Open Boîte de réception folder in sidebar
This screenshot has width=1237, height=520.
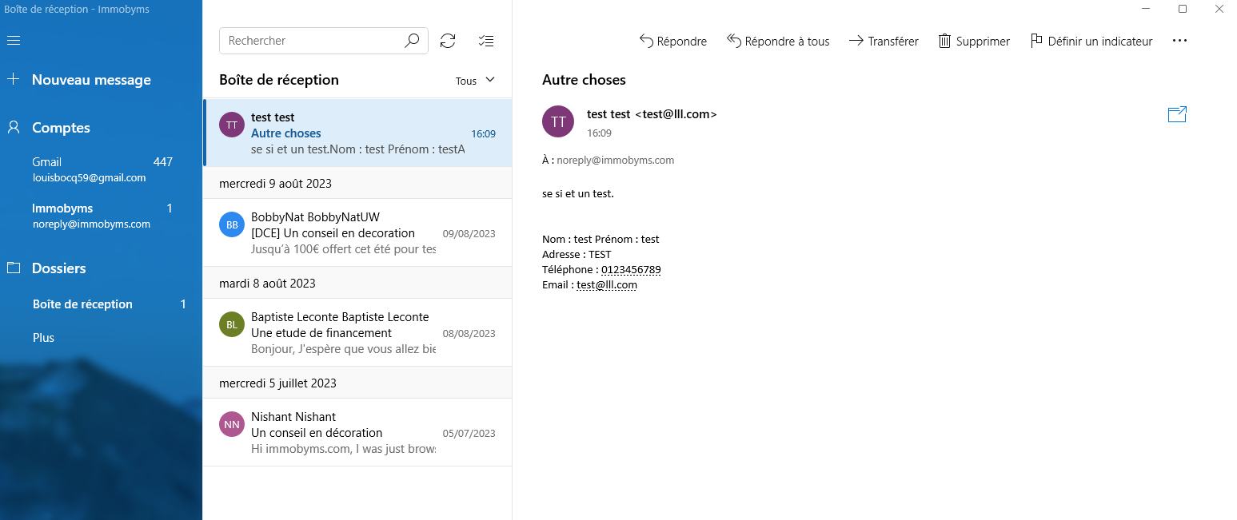[x=82, y=304]
